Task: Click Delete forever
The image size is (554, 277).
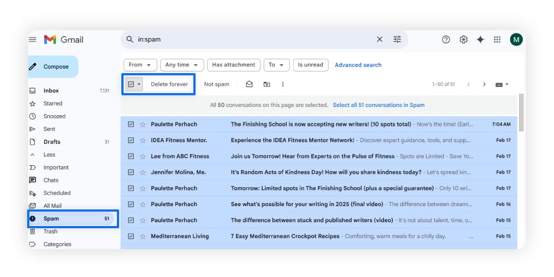Action: click(x=169, y=84)
